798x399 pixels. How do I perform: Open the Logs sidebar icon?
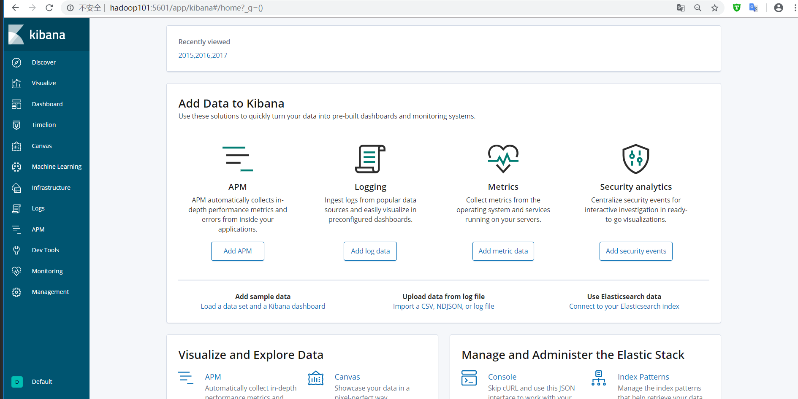coord(16,208)
